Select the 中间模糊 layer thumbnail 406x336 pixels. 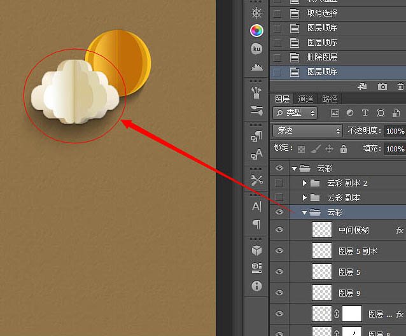coord(322,230)
